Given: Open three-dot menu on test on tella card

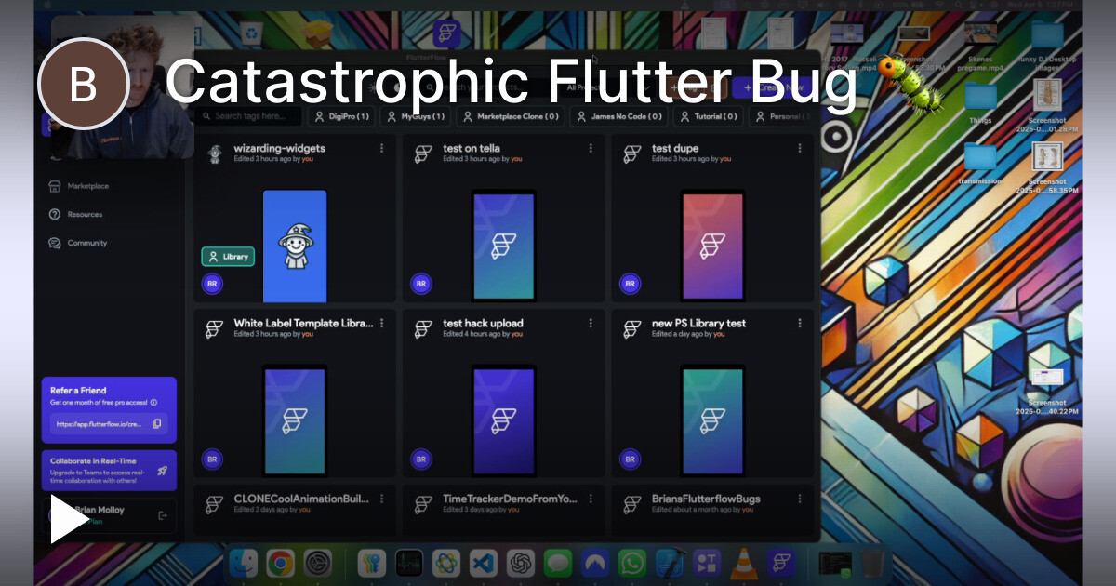Looking at the screenshot, I should [x=591, y=148].
